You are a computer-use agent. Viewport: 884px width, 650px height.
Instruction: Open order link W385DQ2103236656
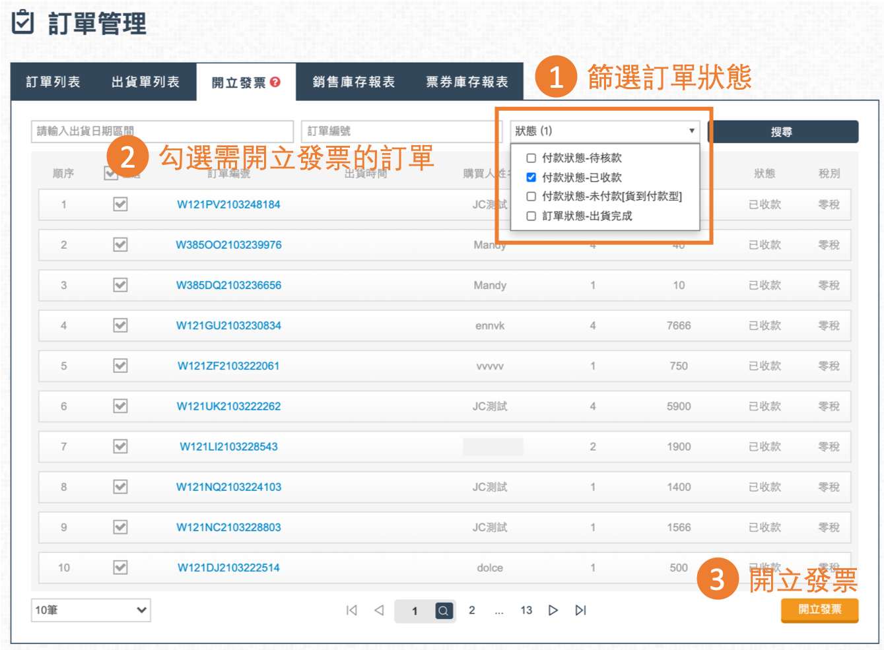pos(228,285)
